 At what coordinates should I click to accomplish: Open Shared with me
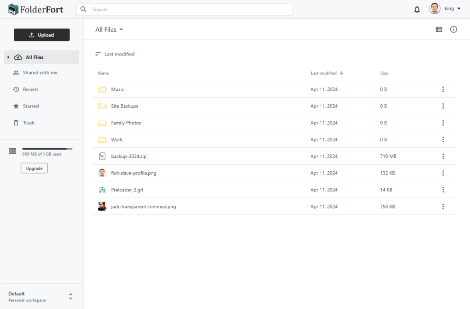[x=40, y=73]
